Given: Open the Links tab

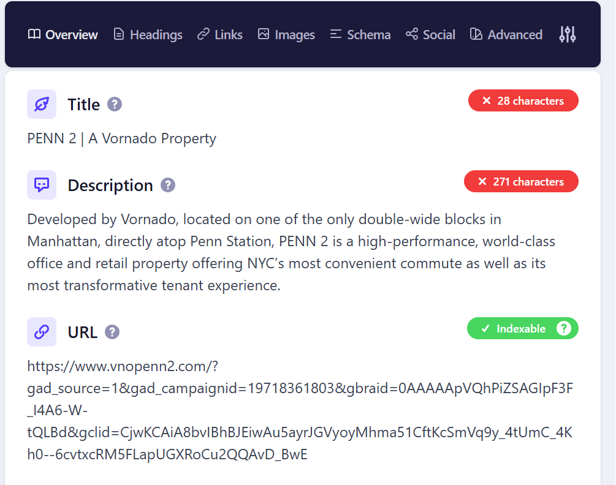Looking at the screenshot, I should coord(220,35).
